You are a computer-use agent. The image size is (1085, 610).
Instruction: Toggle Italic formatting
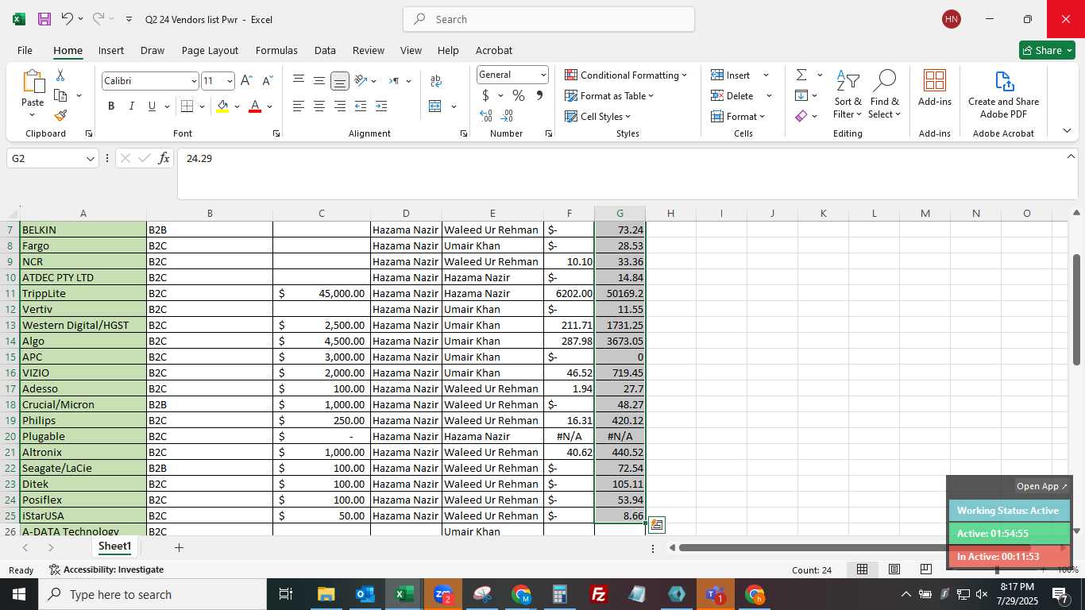[132, 106]
